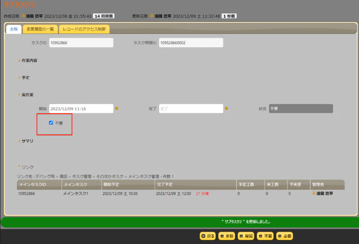Click the 14 時間前 badge
359x244 pixels.
coord(104,16)
